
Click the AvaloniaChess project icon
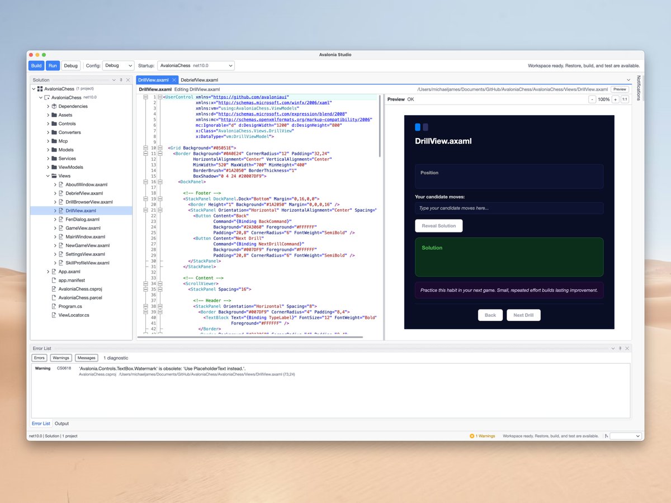coord(47,97)
